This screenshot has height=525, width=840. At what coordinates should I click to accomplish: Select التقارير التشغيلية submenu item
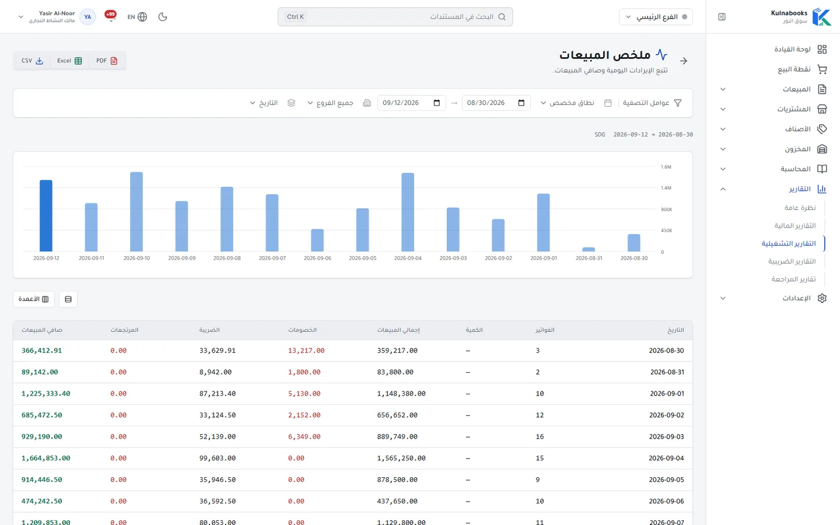pos(788,244)
